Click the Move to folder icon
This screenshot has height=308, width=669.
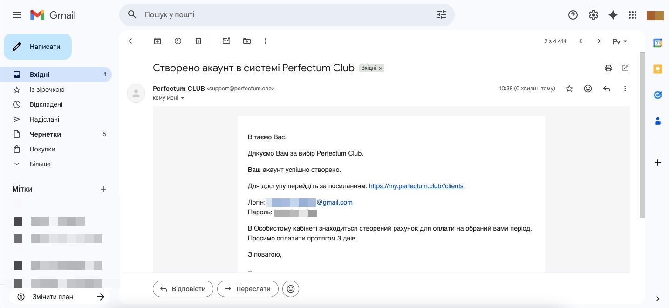click(247, 41)
